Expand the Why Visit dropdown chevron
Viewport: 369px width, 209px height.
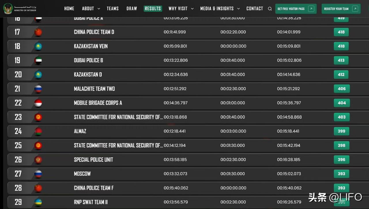(192, 9)
